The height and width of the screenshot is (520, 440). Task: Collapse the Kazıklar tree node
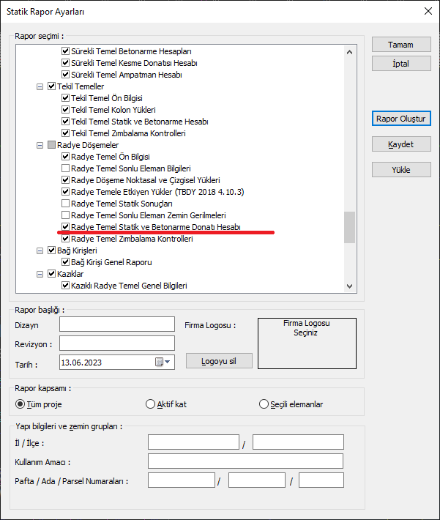[40, 274]
